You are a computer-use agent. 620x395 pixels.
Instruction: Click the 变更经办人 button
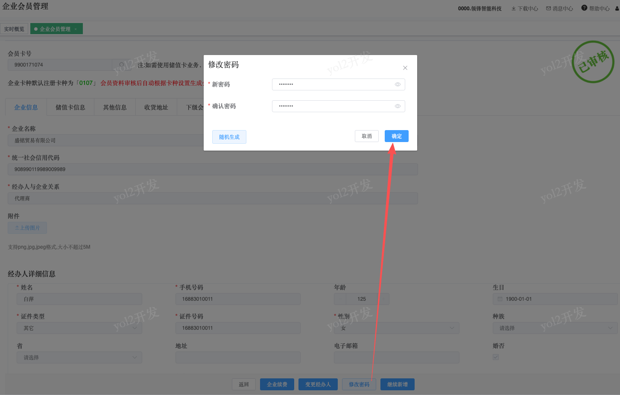[318, 384]
